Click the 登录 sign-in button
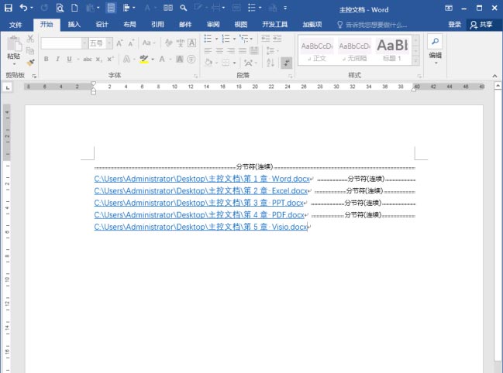This screenshot has width=503, height=373. click(x=455, y=24)
